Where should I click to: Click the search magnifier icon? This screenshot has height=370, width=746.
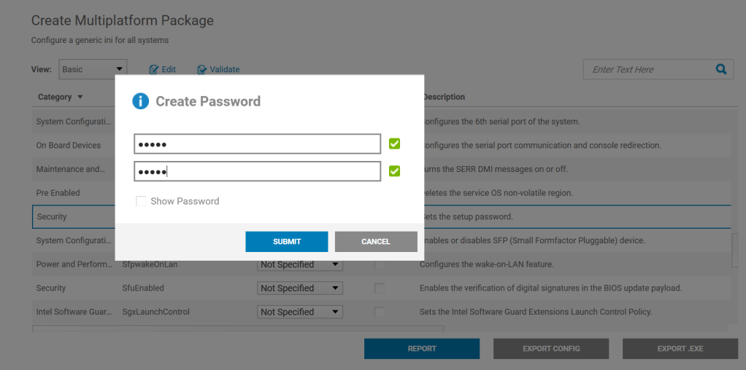click(x=721, y=69)
